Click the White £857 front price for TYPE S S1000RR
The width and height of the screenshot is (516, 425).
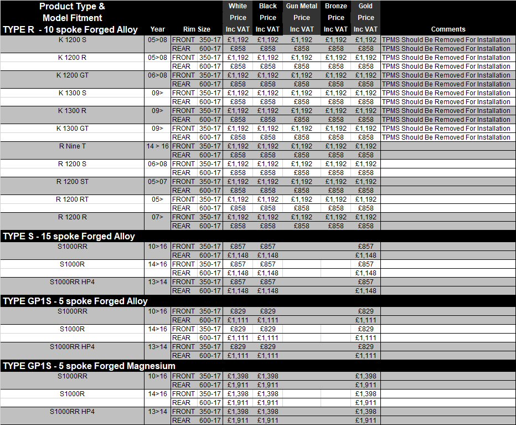pos(238,247)
